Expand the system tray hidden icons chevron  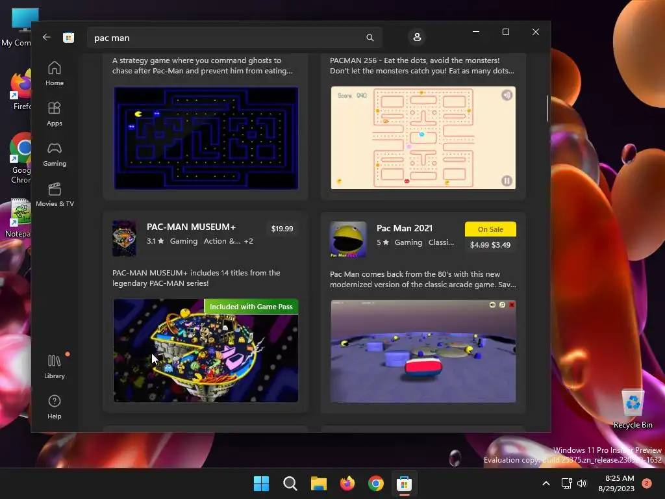(546, 483)
